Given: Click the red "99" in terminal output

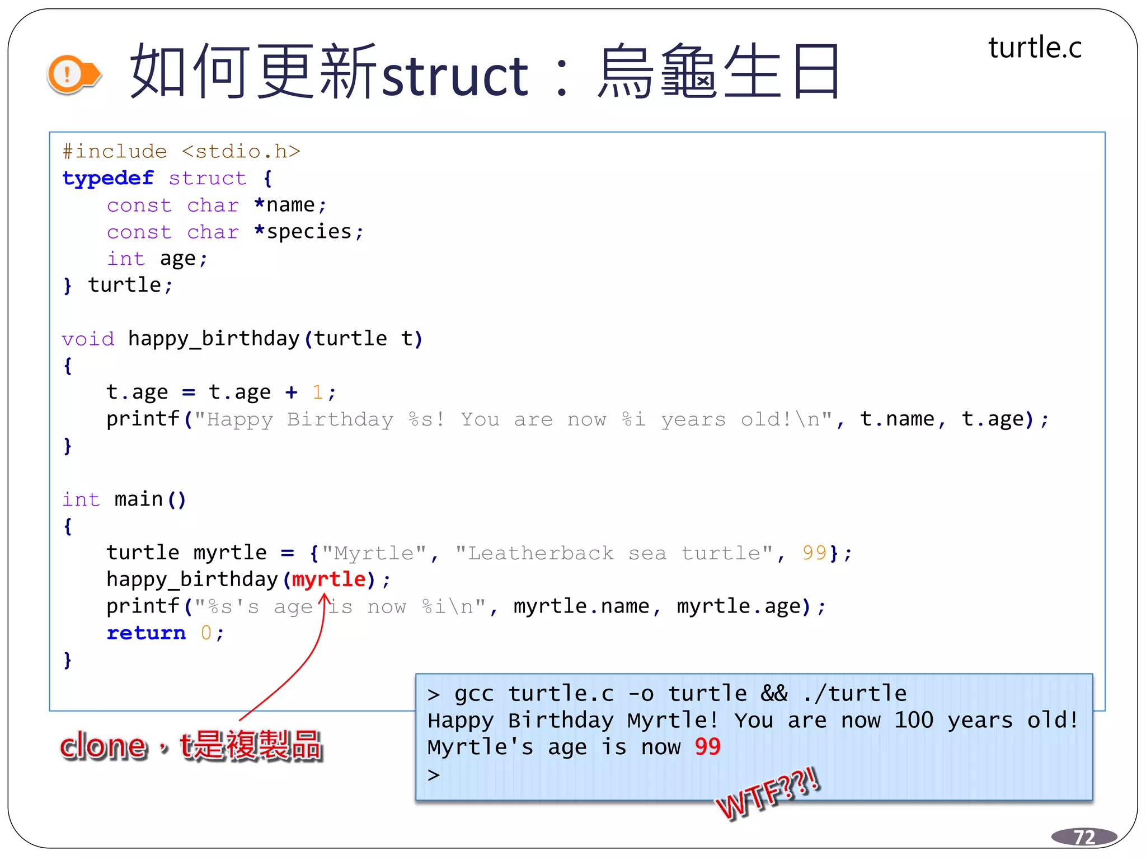Looking at the screenshot, I should [707, 747].
